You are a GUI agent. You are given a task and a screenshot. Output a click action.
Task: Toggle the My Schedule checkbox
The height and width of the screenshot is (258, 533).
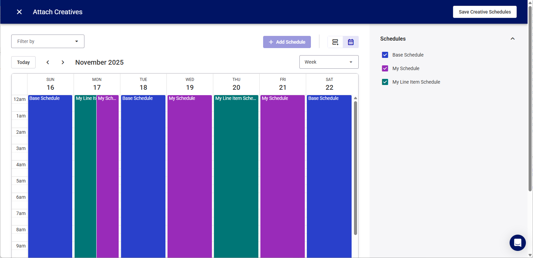point(385,68)
